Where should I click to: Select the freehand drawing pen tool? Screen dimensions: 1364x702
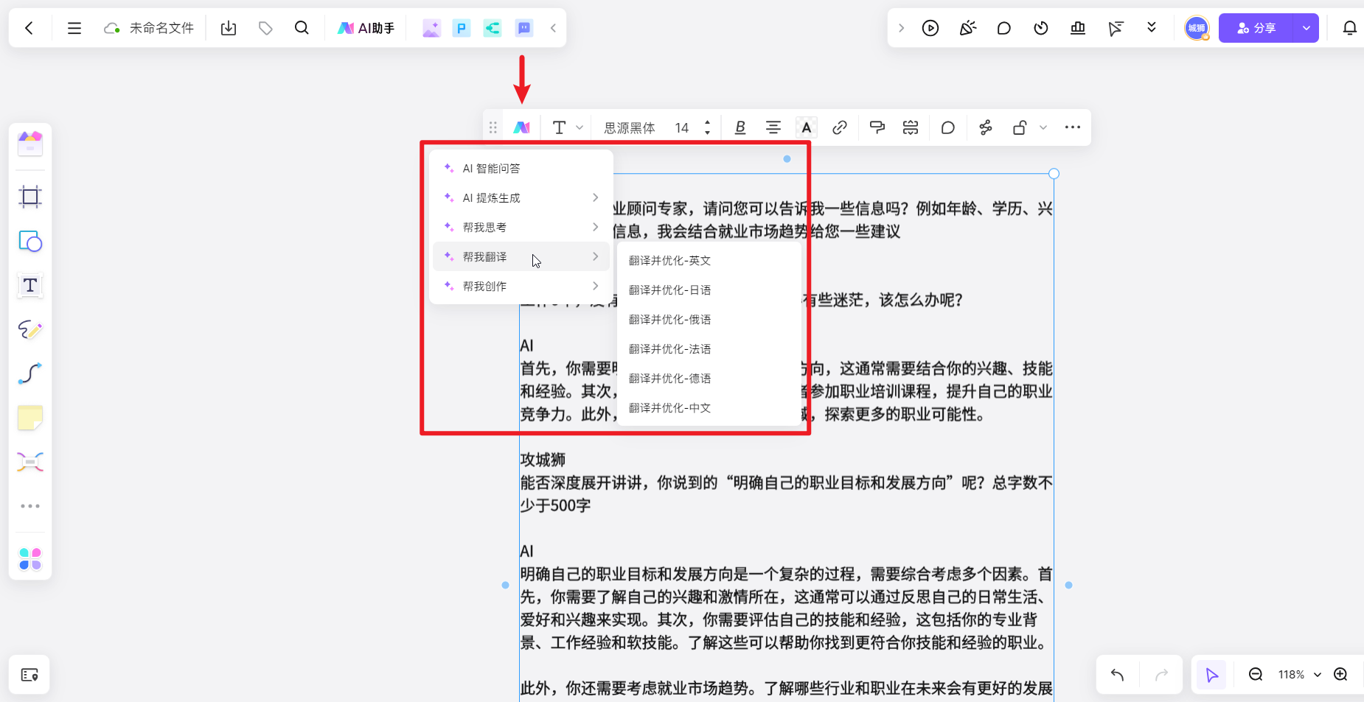point(30,330)
